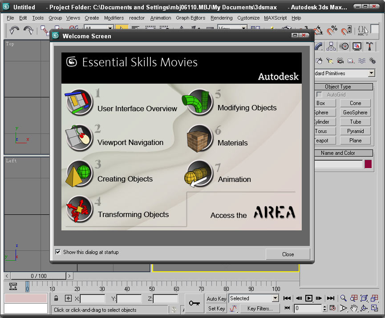
Task: Select the Arc Rotate viewport tool
Action: click(x=364, y=308)
